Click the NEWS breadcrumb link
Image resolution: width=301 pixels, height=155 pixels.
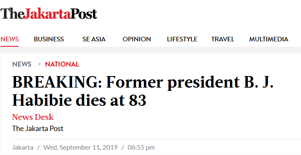(22, 64)
